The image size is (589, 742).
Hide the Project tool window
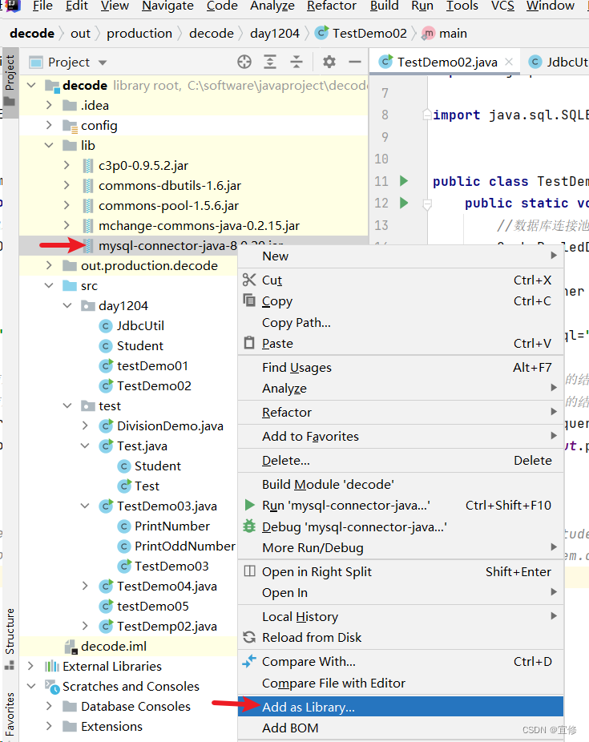355,61
